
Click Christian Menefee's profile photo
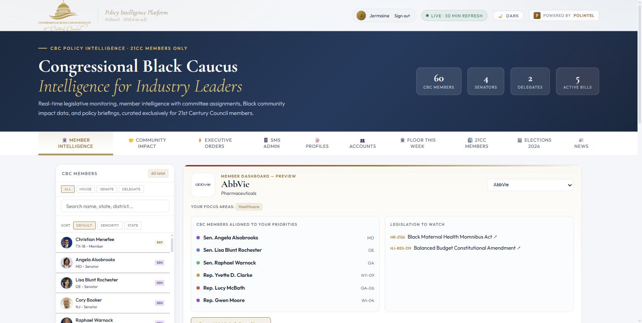[x=66, y=243]
